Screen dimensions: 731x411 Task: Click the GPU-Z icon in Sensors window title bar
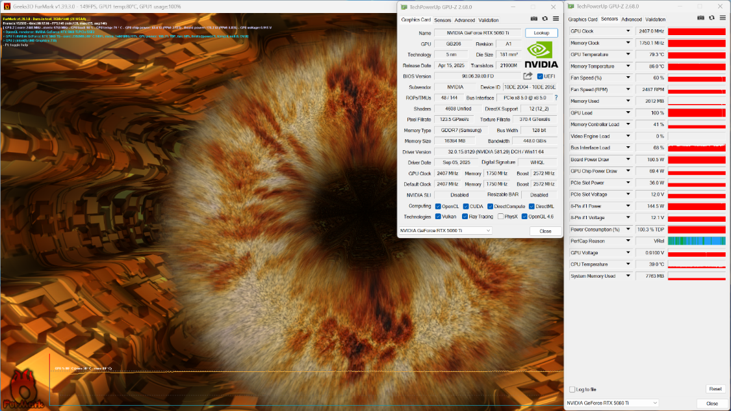[571, 7]
